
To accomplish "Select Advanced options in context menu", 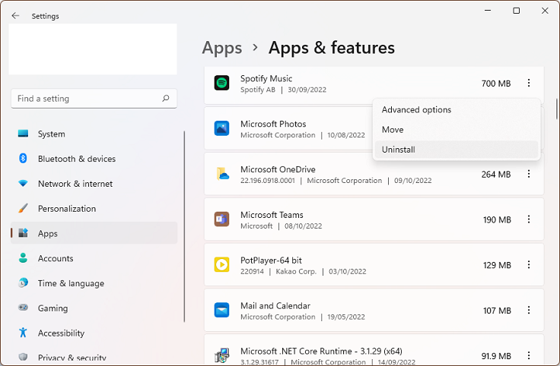I will click(x=457, y=110).
